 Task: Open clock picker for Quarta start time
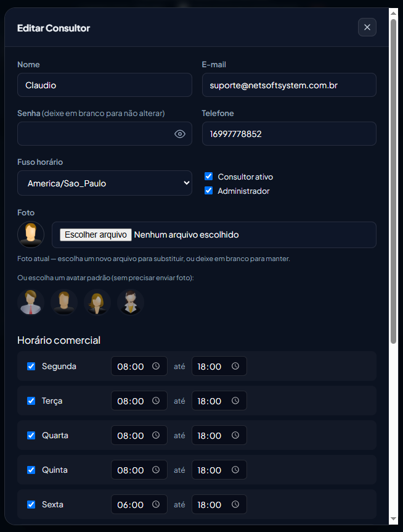pyautogui.click(x=156, y=435)
